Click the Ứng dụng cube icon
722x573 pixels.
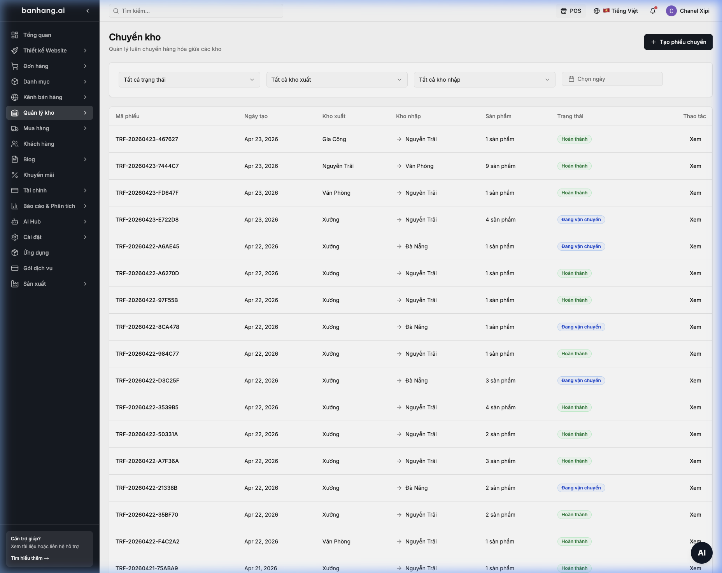pos(15,253)
